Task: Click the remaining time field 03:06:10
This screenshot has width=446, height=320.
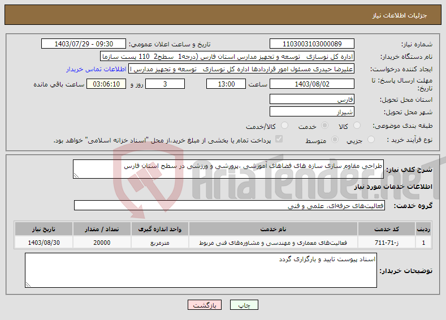Action: pyautogui.click(x=106, y=84)
